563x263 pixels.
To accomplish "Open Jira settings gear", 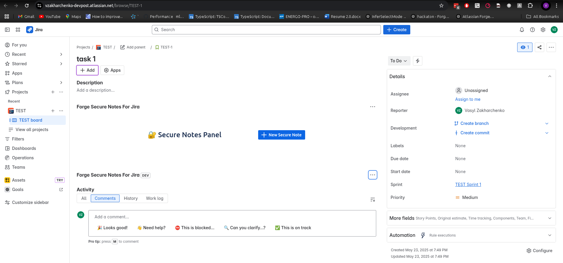I will pyautogui.click(x=543, y=30).
